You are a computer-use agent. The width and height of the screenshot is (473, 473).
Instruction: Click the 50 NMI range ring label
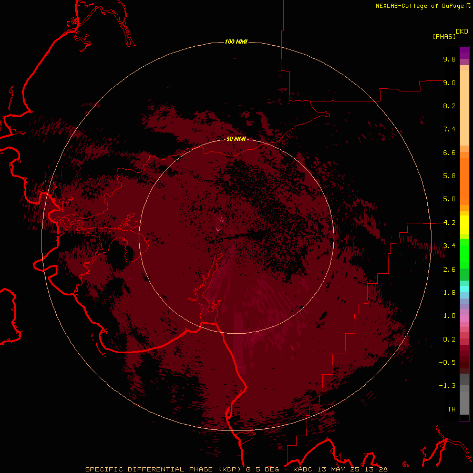pos(236,139)
